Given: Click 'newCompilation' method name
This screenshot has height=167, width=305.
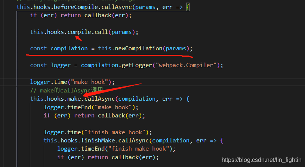Looking at the screenshot, I should [x=139, y=48].
